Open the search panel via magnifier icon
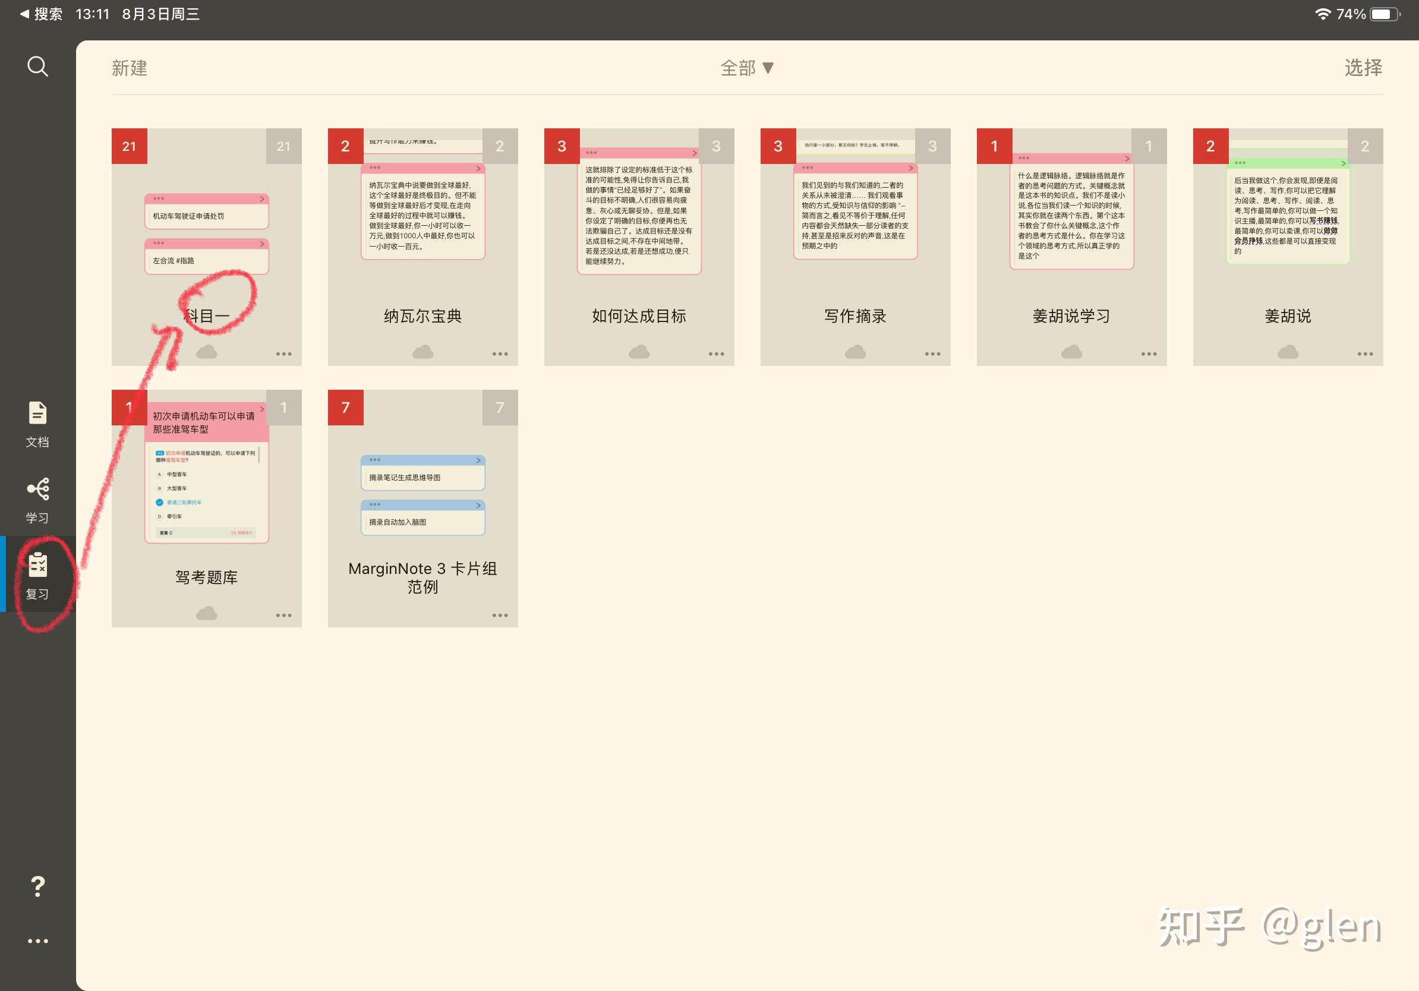 pyautogui.click(x=37, y=66)
